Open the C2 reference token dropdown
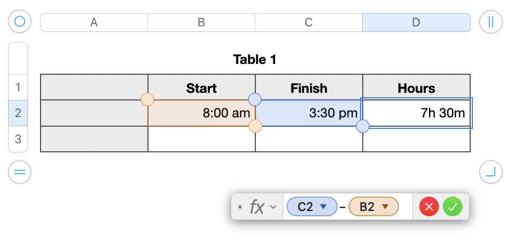 tap(323, 207)
